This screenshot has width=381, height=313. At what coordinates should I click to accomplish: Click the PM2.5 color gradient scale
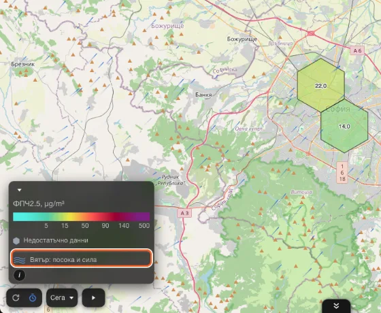pos(82,216)
